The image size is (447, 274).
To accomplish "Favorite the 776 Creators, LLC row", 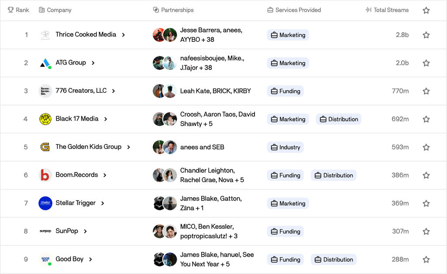I will (426, 91).
